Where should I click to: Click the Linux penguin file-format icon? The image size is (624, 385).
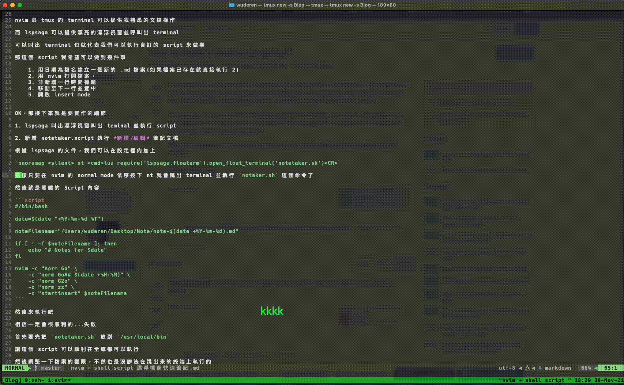coord(527,368)
